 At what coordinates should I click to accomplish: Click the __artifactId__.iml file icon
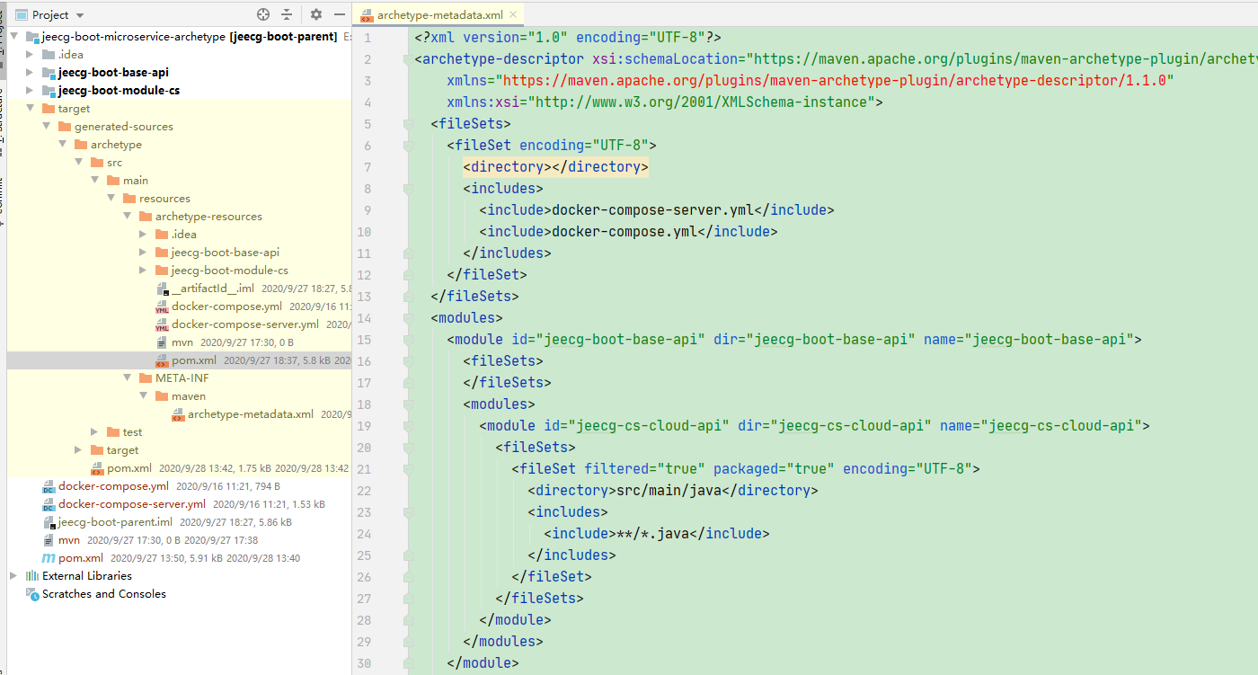(x=163, y=289)
